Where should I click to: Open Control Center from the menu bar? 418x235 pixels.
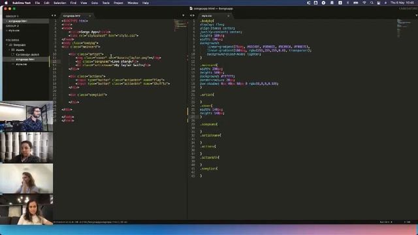tap(379, 3)
